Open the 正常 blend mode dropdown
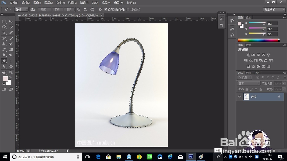287x161 pixels. [249, 83]
